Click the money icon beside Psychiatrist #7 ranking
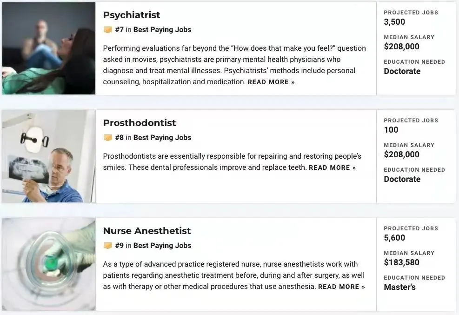 (x=108, y=30)
